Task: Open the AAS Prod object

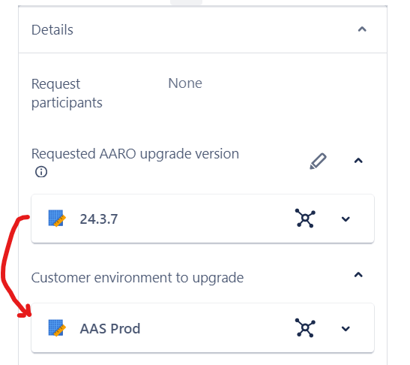Action: pyautogui.click(x=110, y=329)
